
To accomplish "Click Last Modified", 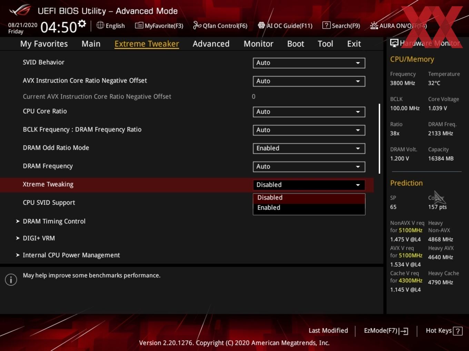I will click(328, 331).
